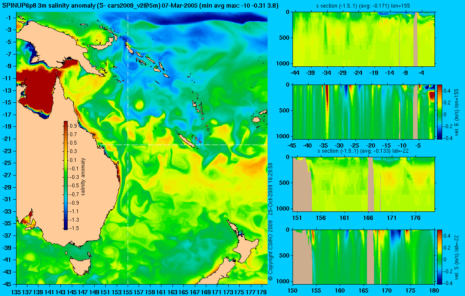Click the "180" label under the bottom section
The image size is (465, 296).
434,291
